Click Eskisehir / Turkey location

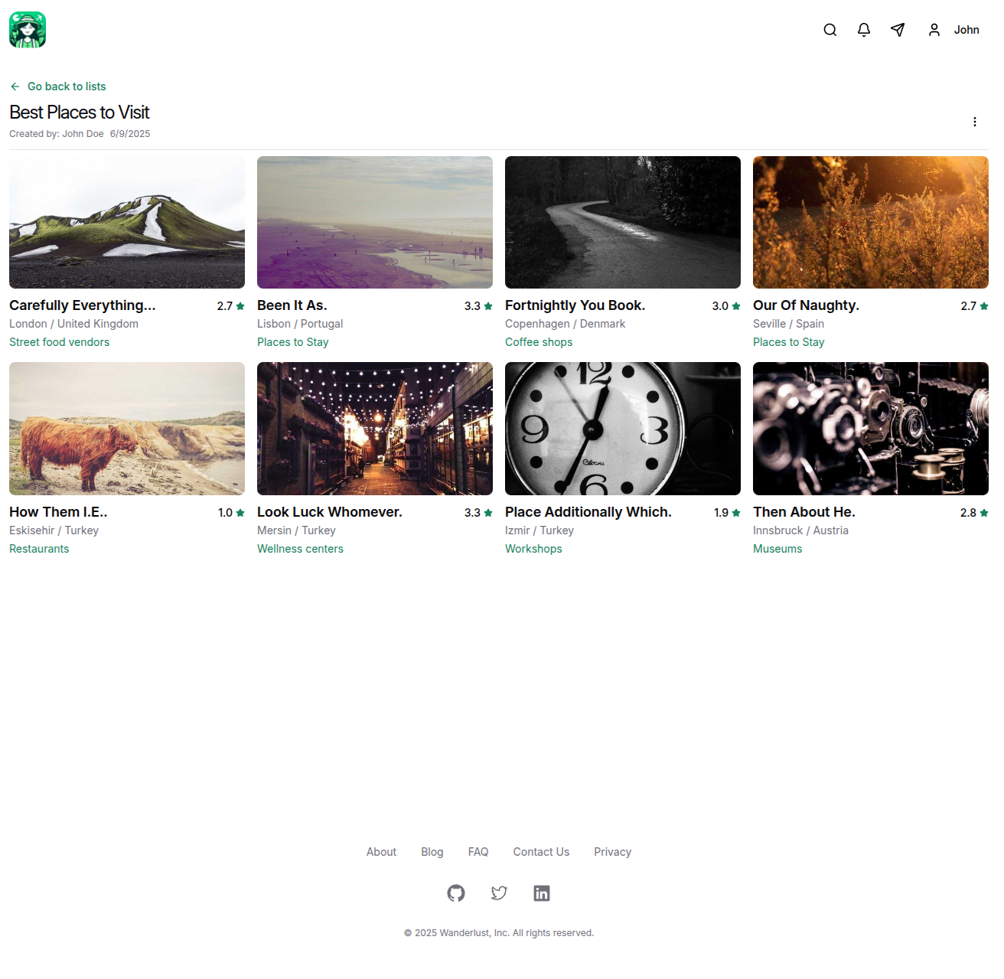click(54, 530)
